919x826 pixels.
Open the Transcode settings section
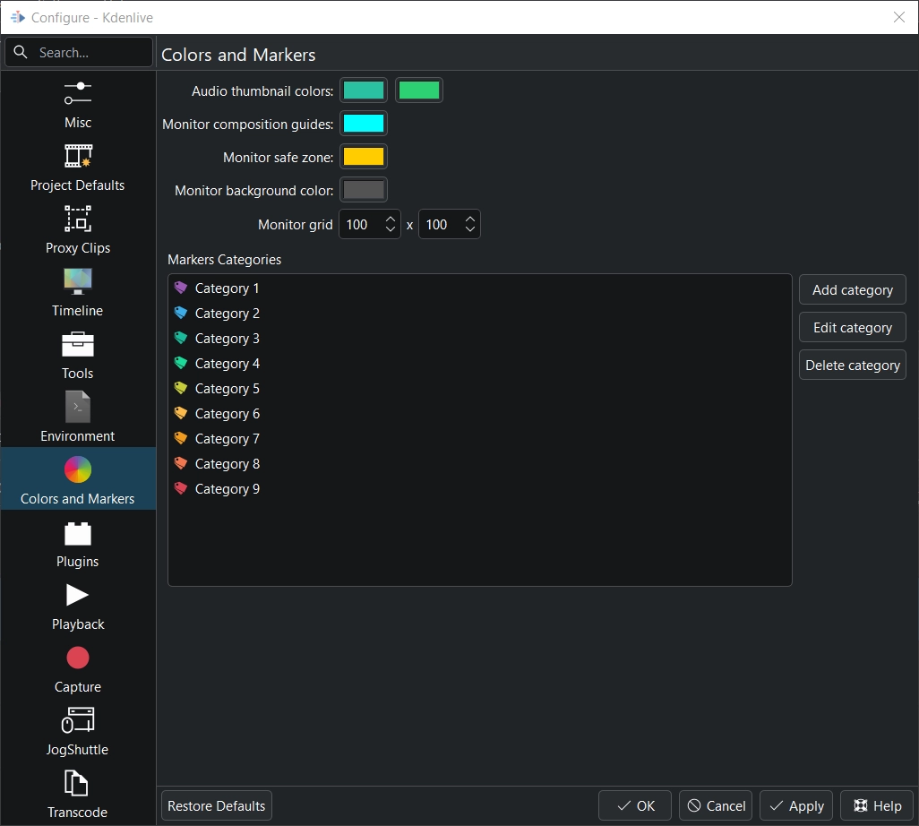coord(77,793)
